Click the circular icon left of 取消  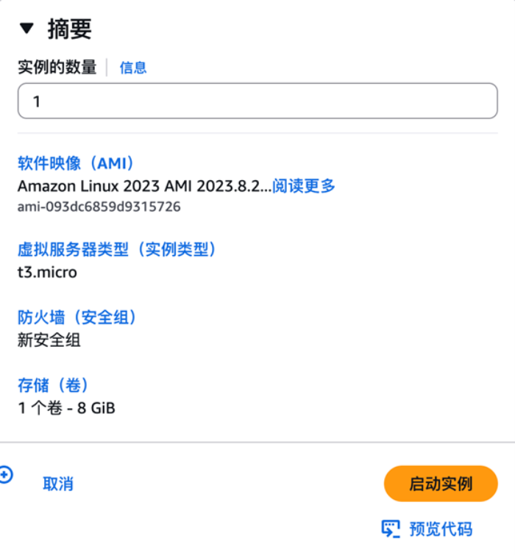pyautogui.click(x=4, y=476)
